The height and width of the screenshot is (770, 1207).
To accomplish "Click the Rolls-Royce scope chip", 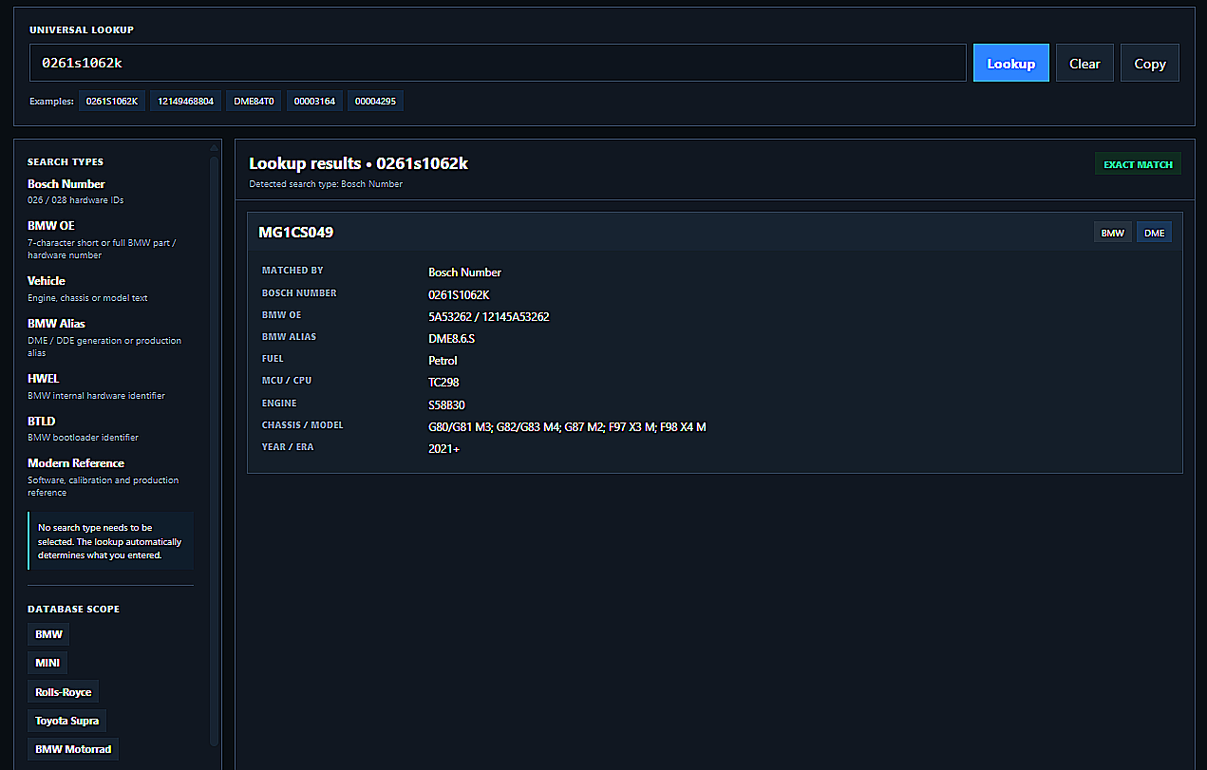I will point(64,692).
